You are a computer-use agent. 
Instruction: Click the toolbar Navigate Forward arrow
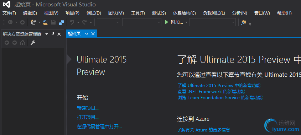point(22,22)
